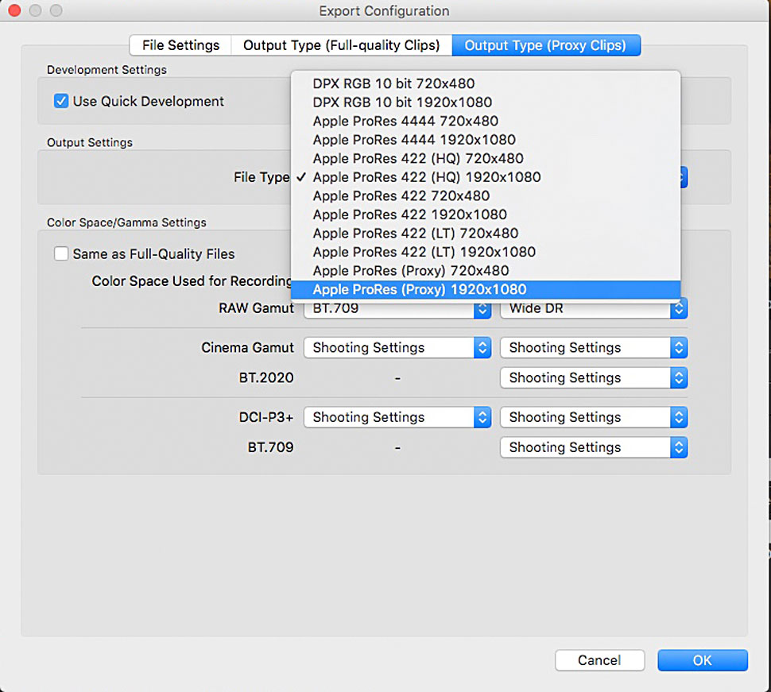The height and width of the screenshot is (692, 771).
Task: Click the Cancel button
Action: click(599, 660)
